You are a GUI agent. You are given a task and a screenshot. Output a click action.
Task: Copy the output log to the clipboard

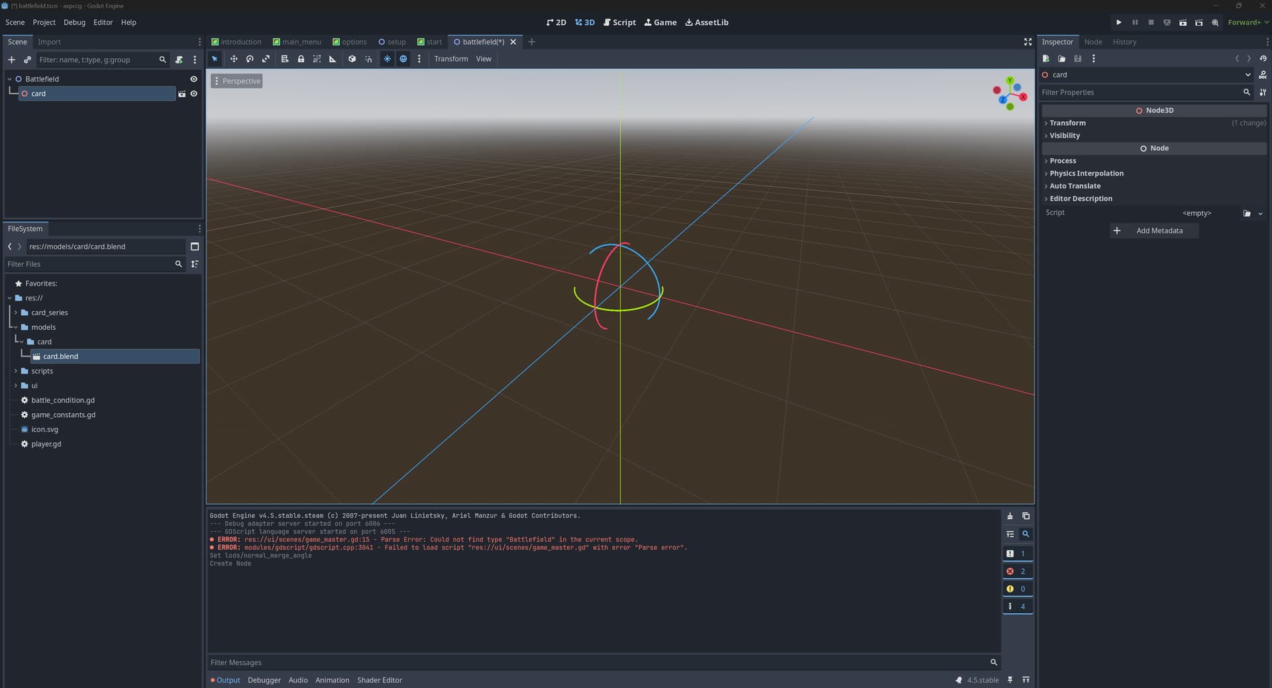click(x=1026, y=516)
